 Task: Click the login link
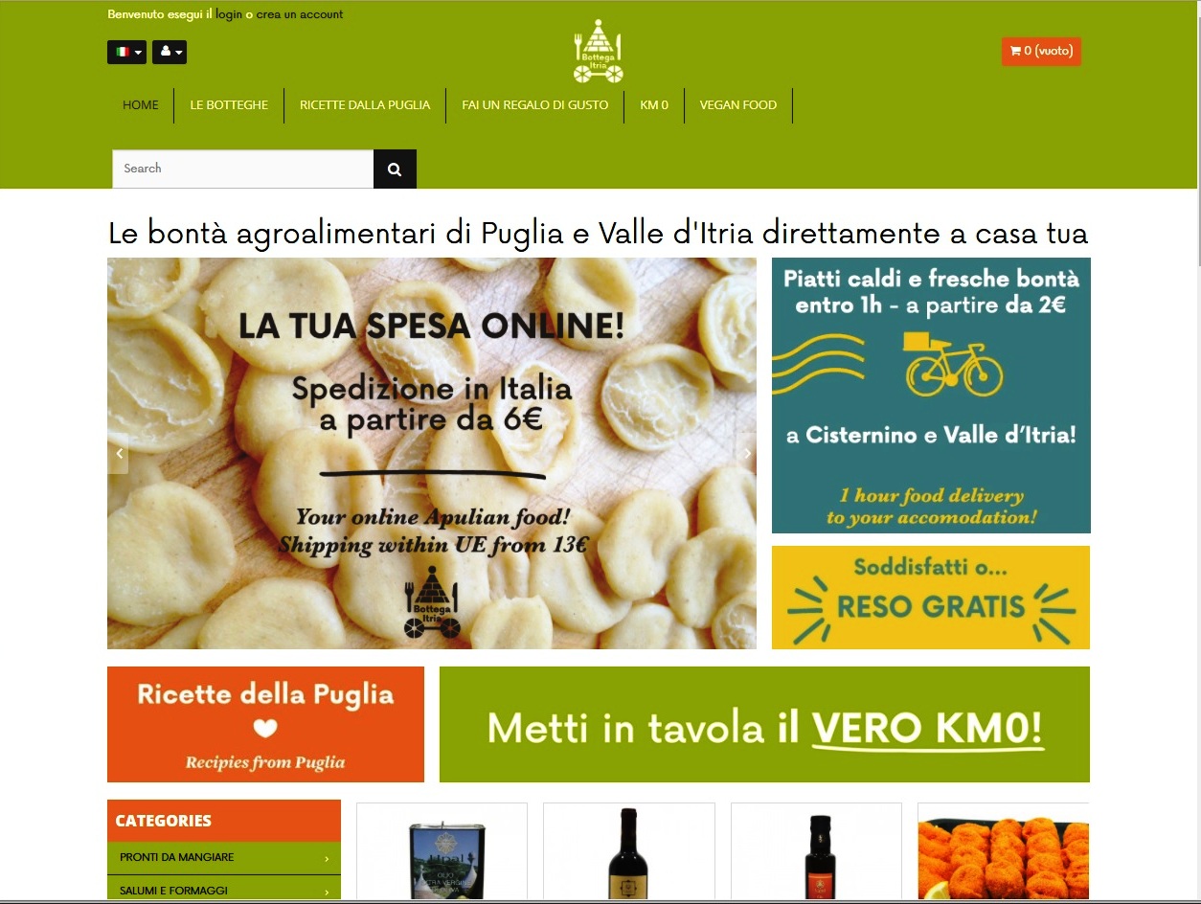[x=229, y=14]
